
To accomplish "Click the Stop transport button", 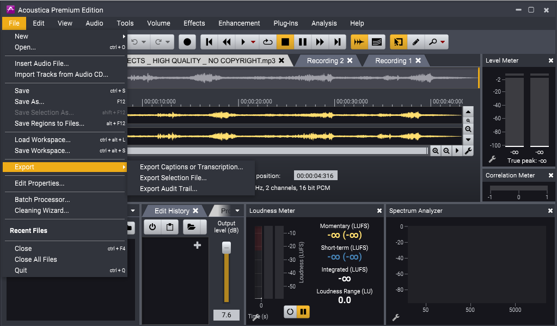I will (285, 42).
